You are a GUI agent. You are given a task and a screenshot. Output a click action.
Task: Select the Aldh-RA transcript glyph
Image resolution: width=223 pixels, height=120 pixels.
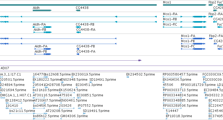[x=42, y=27]
